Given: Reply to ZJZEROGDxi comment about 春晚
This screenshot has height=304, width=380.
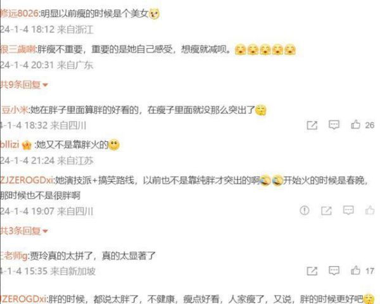Looking at the screenshot, I should 348,210.
